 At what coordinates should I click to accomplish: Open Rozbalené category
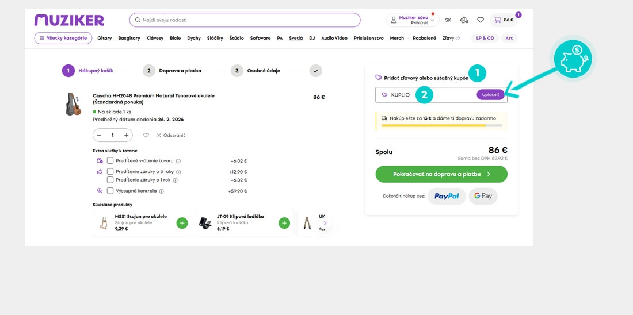point(424,38)
